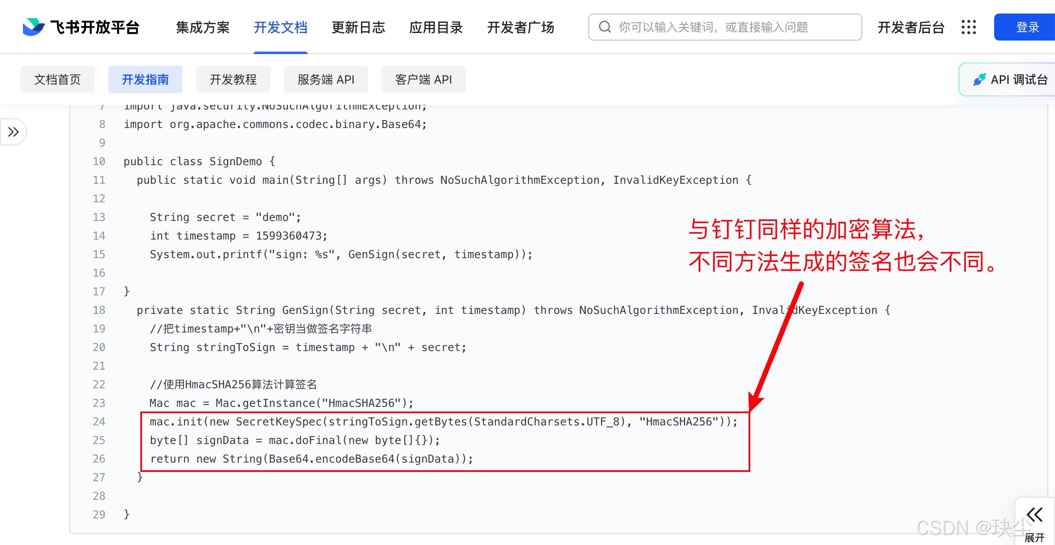The width and height of the screenshot is (1055, 545).
Task: Click the blue 登录 button
Action: point(1025,27)
